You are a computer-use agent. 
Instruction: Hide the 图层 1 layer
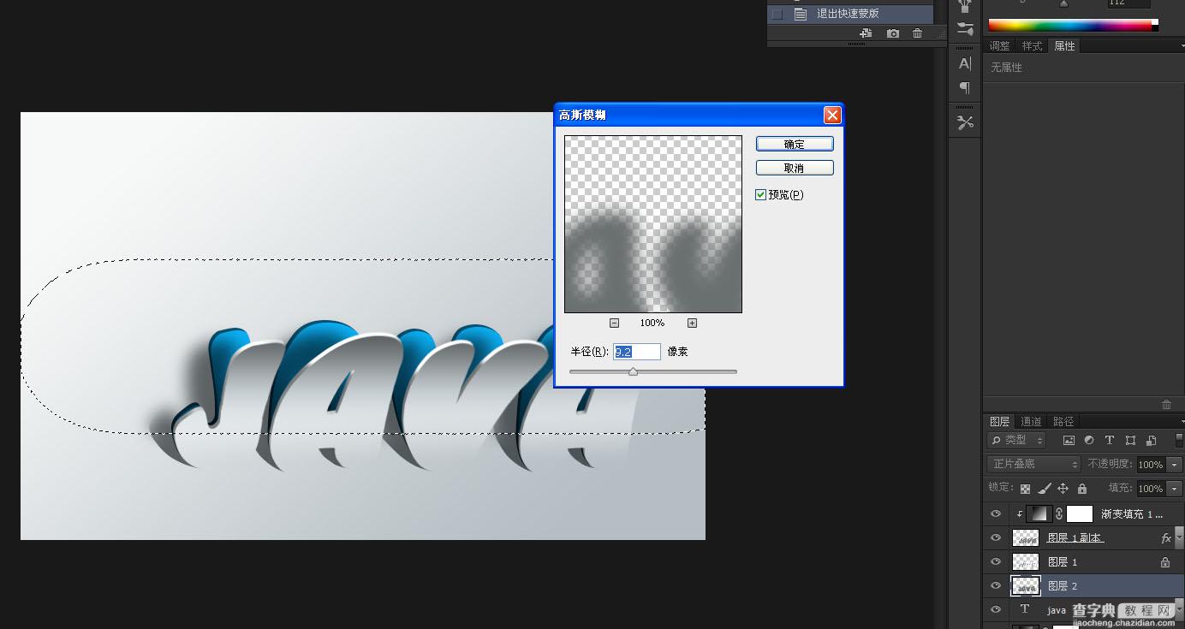(x=996, y=562)
